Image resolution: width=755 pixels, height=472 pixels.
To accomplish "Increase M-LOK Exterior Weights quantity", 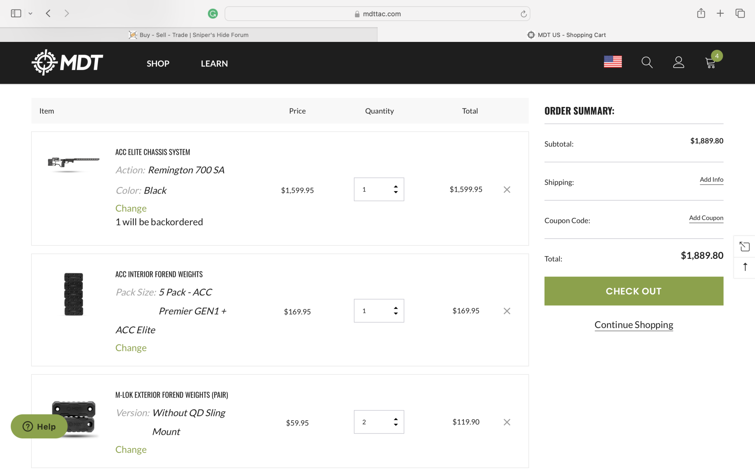I will (396, 419).
